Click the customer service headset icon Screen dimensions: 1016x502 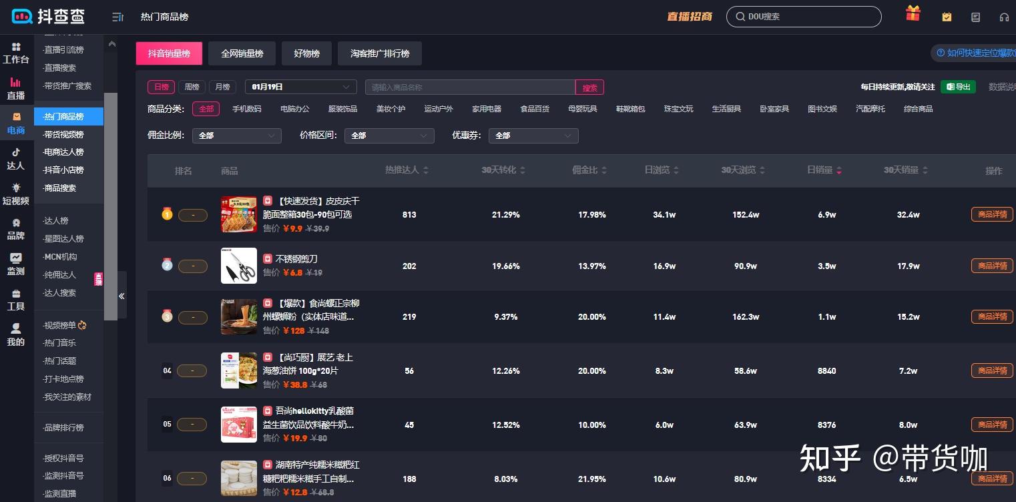(x=1004, y=17)
